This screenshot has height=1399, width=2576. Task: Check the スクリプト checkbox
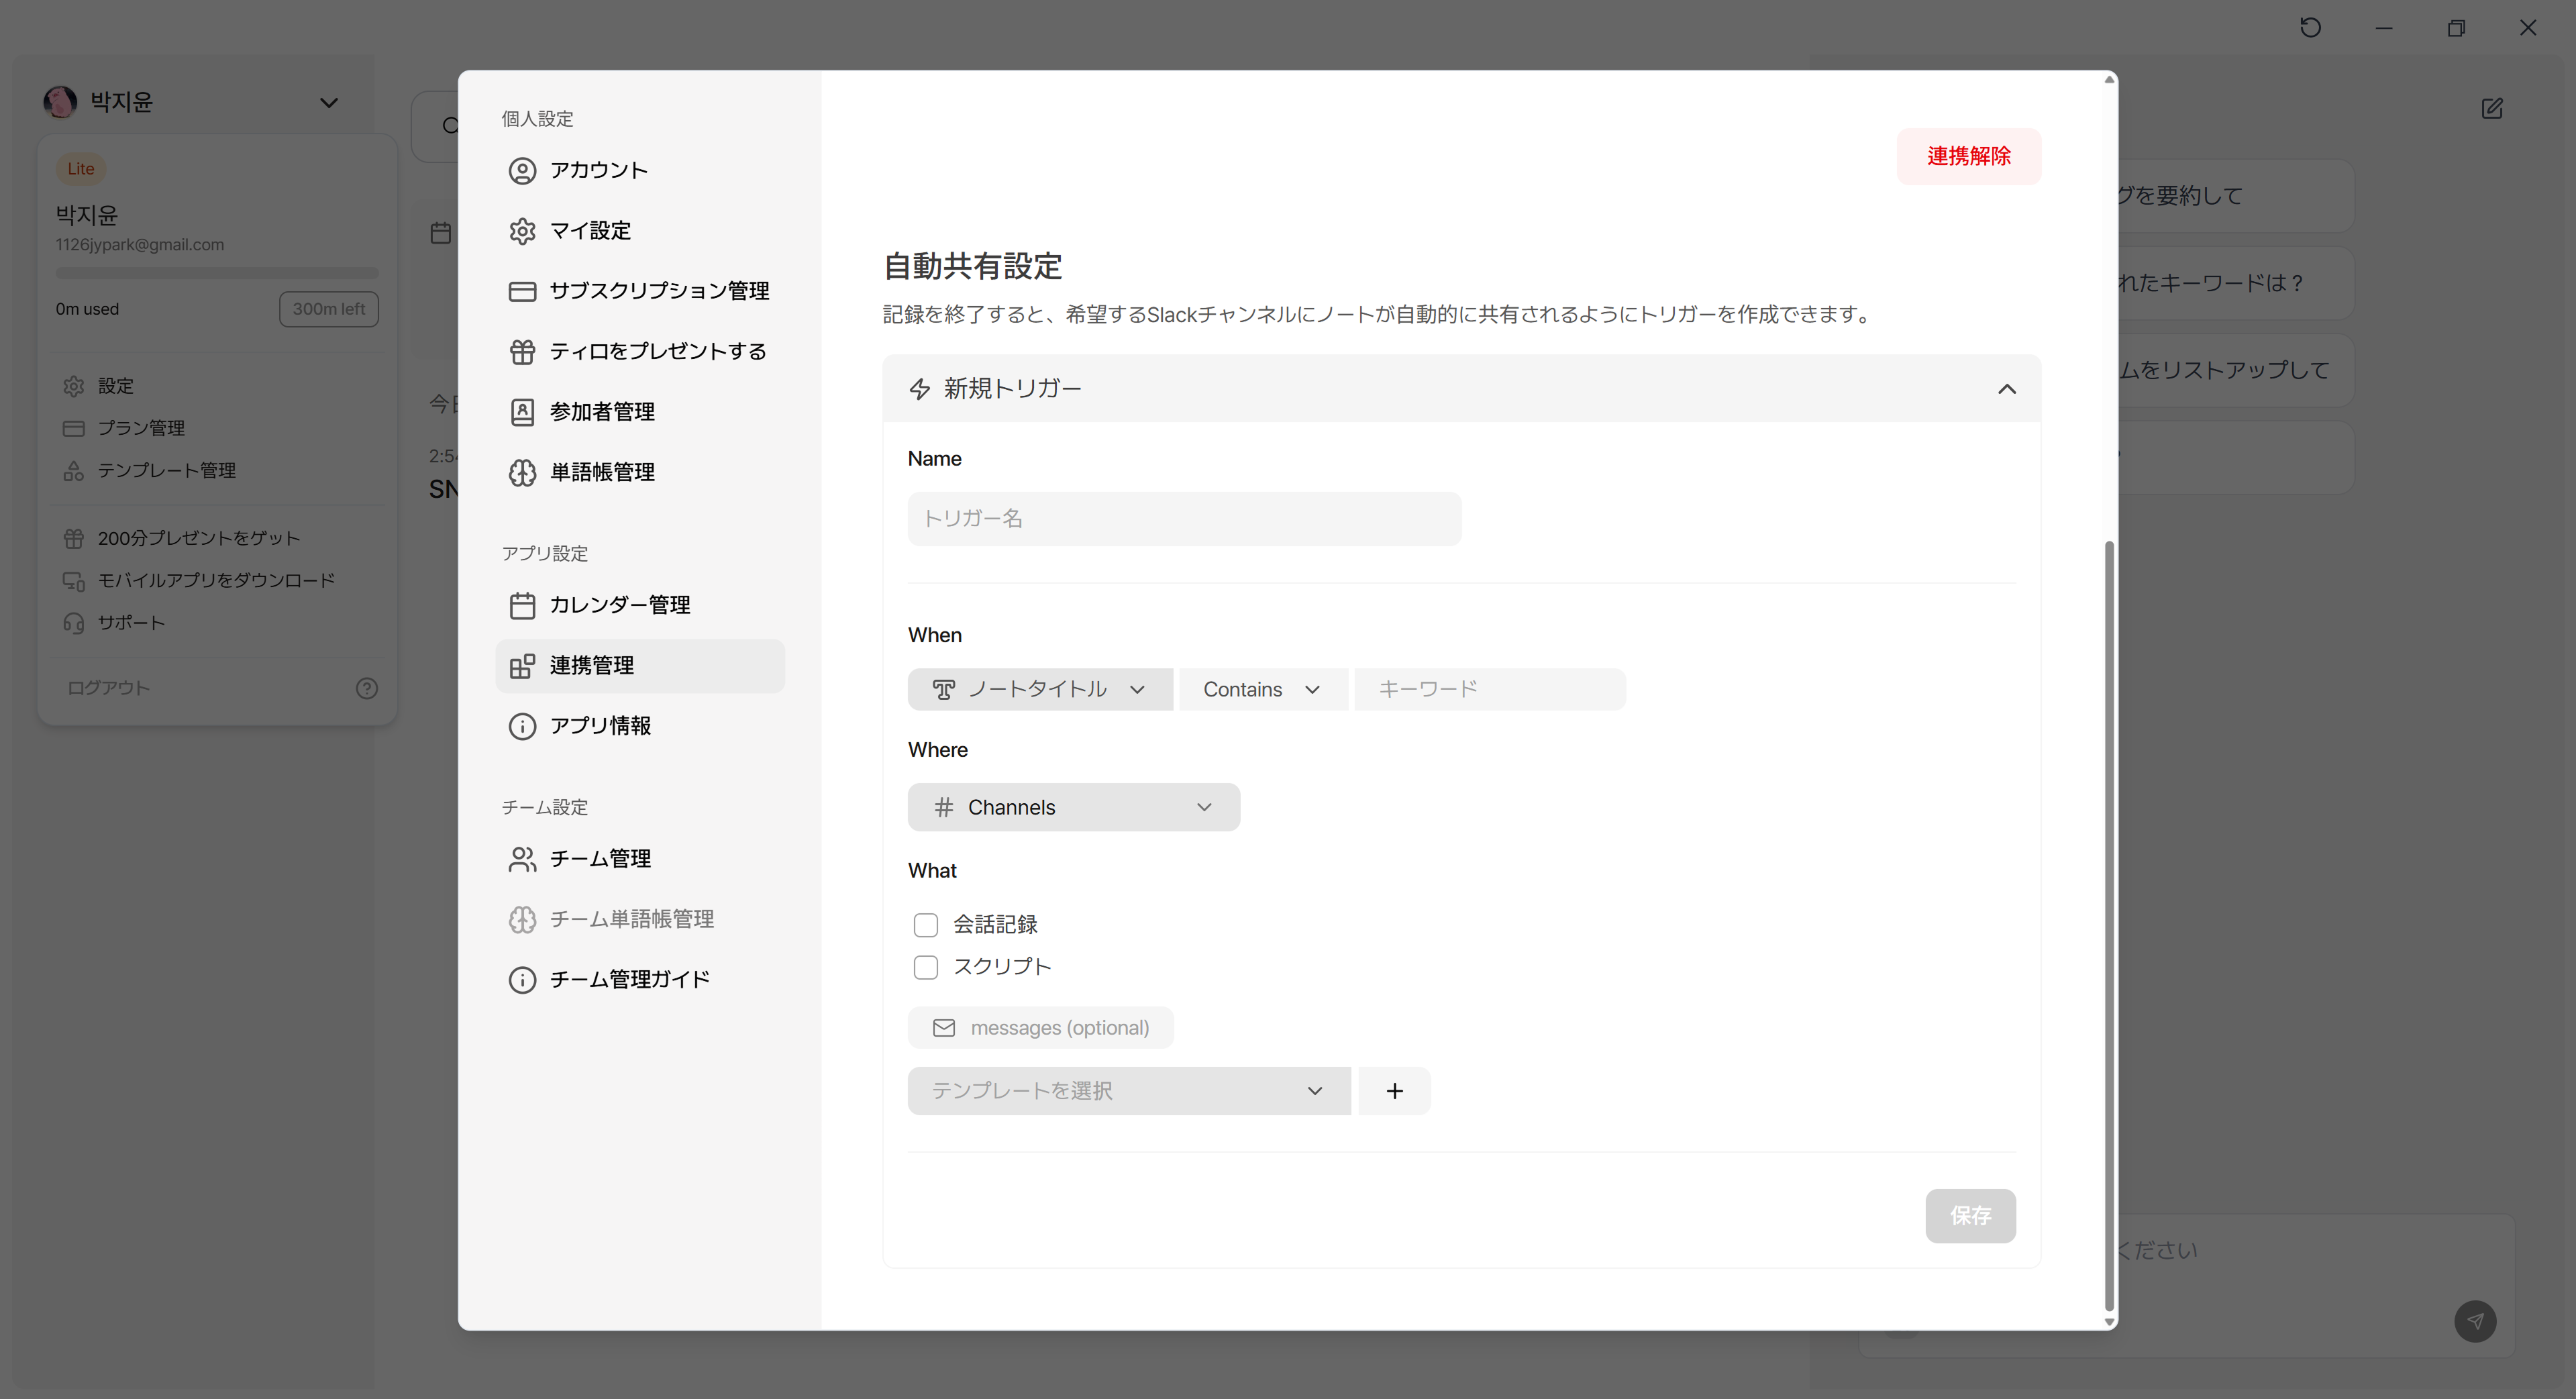926,967
